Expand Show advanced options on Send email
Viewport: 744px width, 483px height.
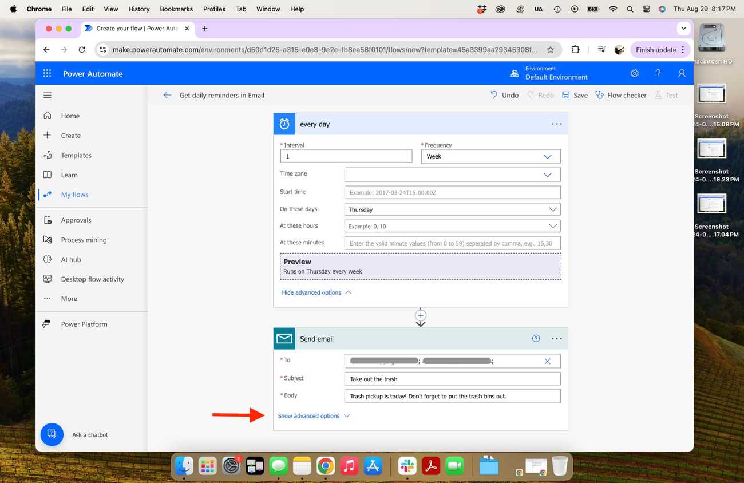click(x=314, y=416)
